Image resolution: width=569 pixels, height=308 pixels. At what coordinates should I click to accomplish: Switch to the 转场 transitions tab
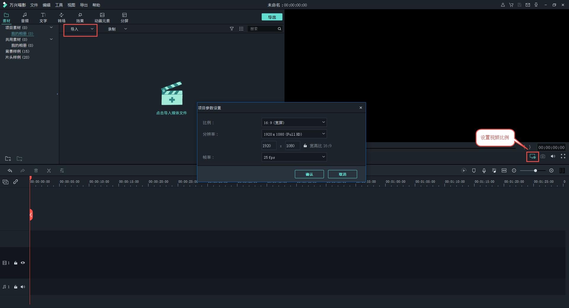[x=61, y=17]
